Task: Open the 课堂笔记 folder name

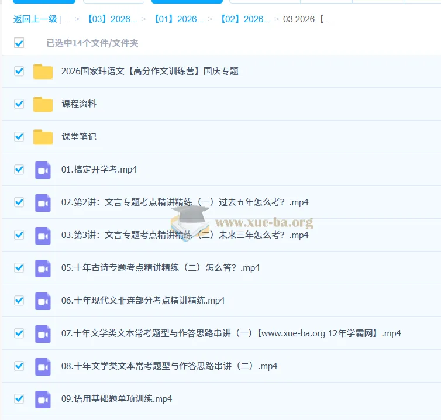Action: (79, 137)
